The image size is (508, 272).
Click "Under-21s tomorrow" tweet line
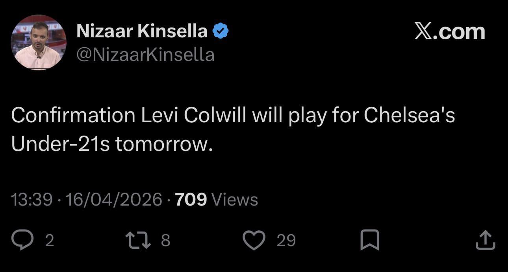(112, 144)
